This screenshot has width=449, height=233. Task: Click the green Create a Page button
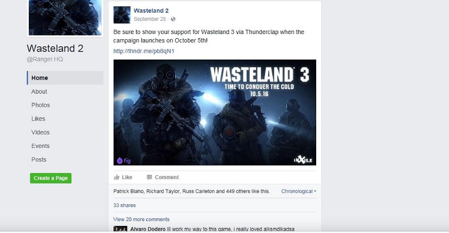[51, 178]
